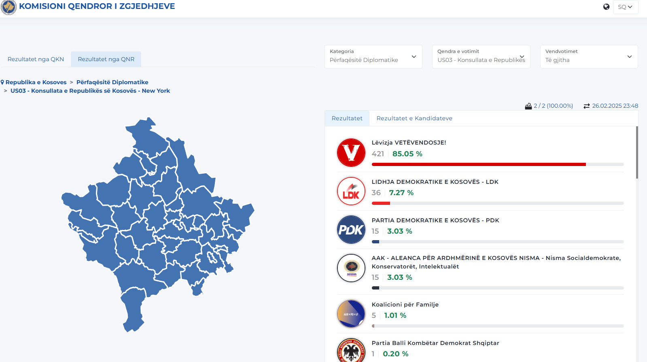Click Koalicioni për Familje progress bar
647x362 pixels.
498,326
